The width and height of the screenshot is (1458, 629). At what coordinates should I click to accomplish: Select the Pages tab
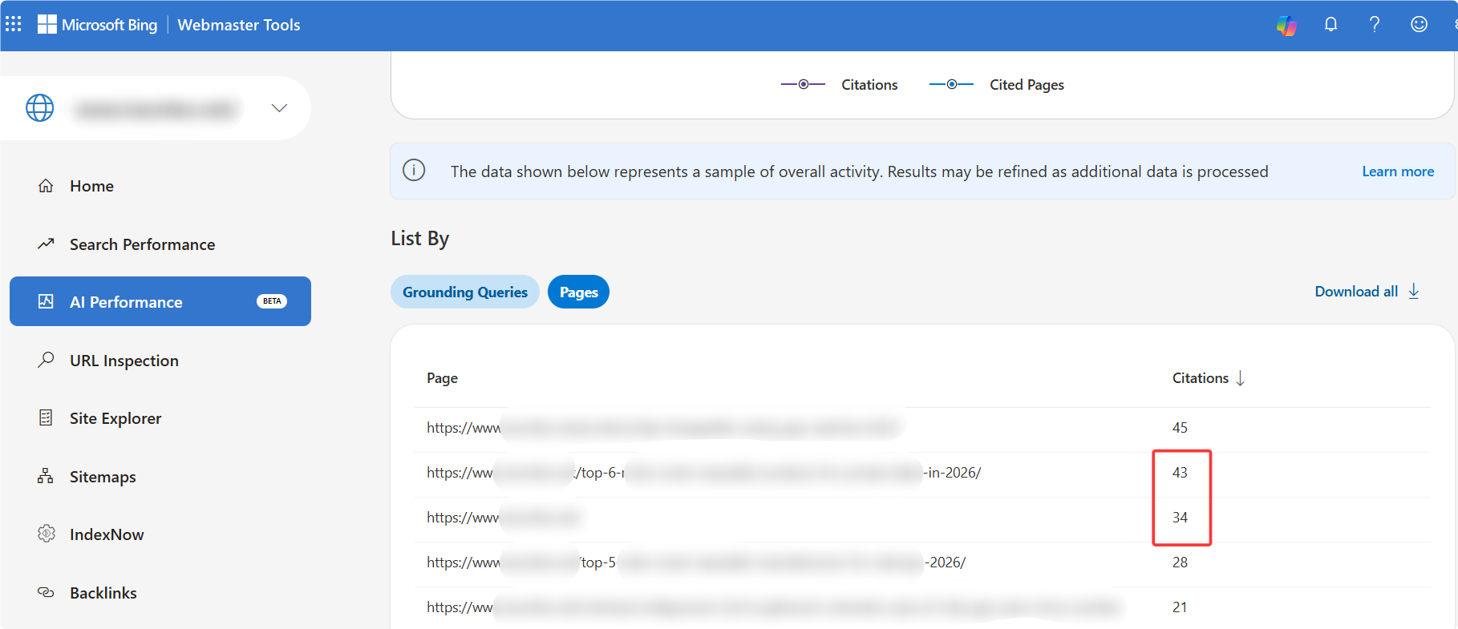coord(578,292)
